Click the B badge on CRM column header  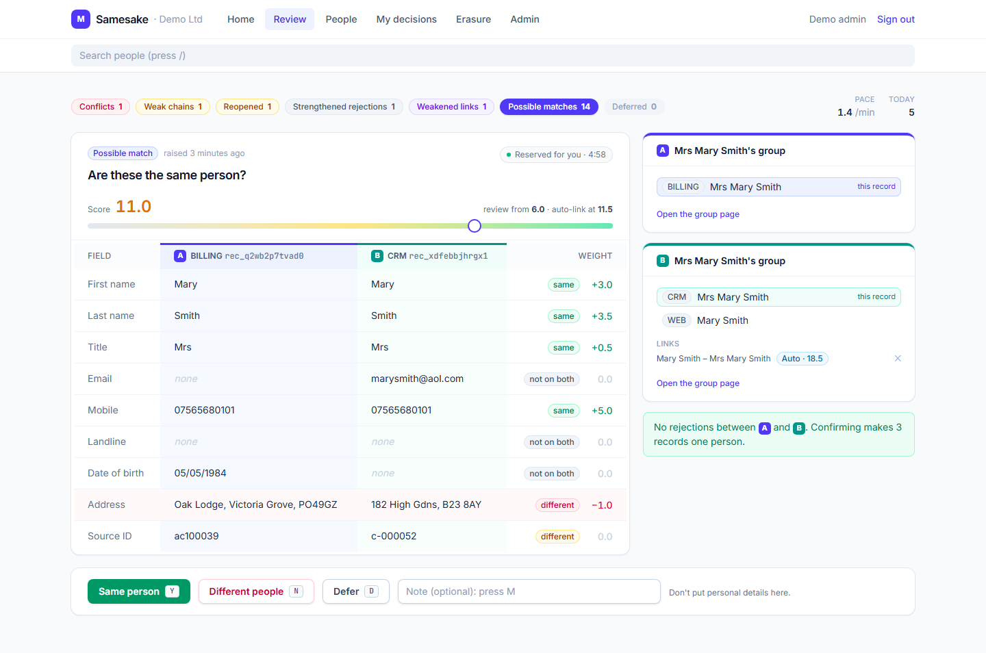click(377, 256)
